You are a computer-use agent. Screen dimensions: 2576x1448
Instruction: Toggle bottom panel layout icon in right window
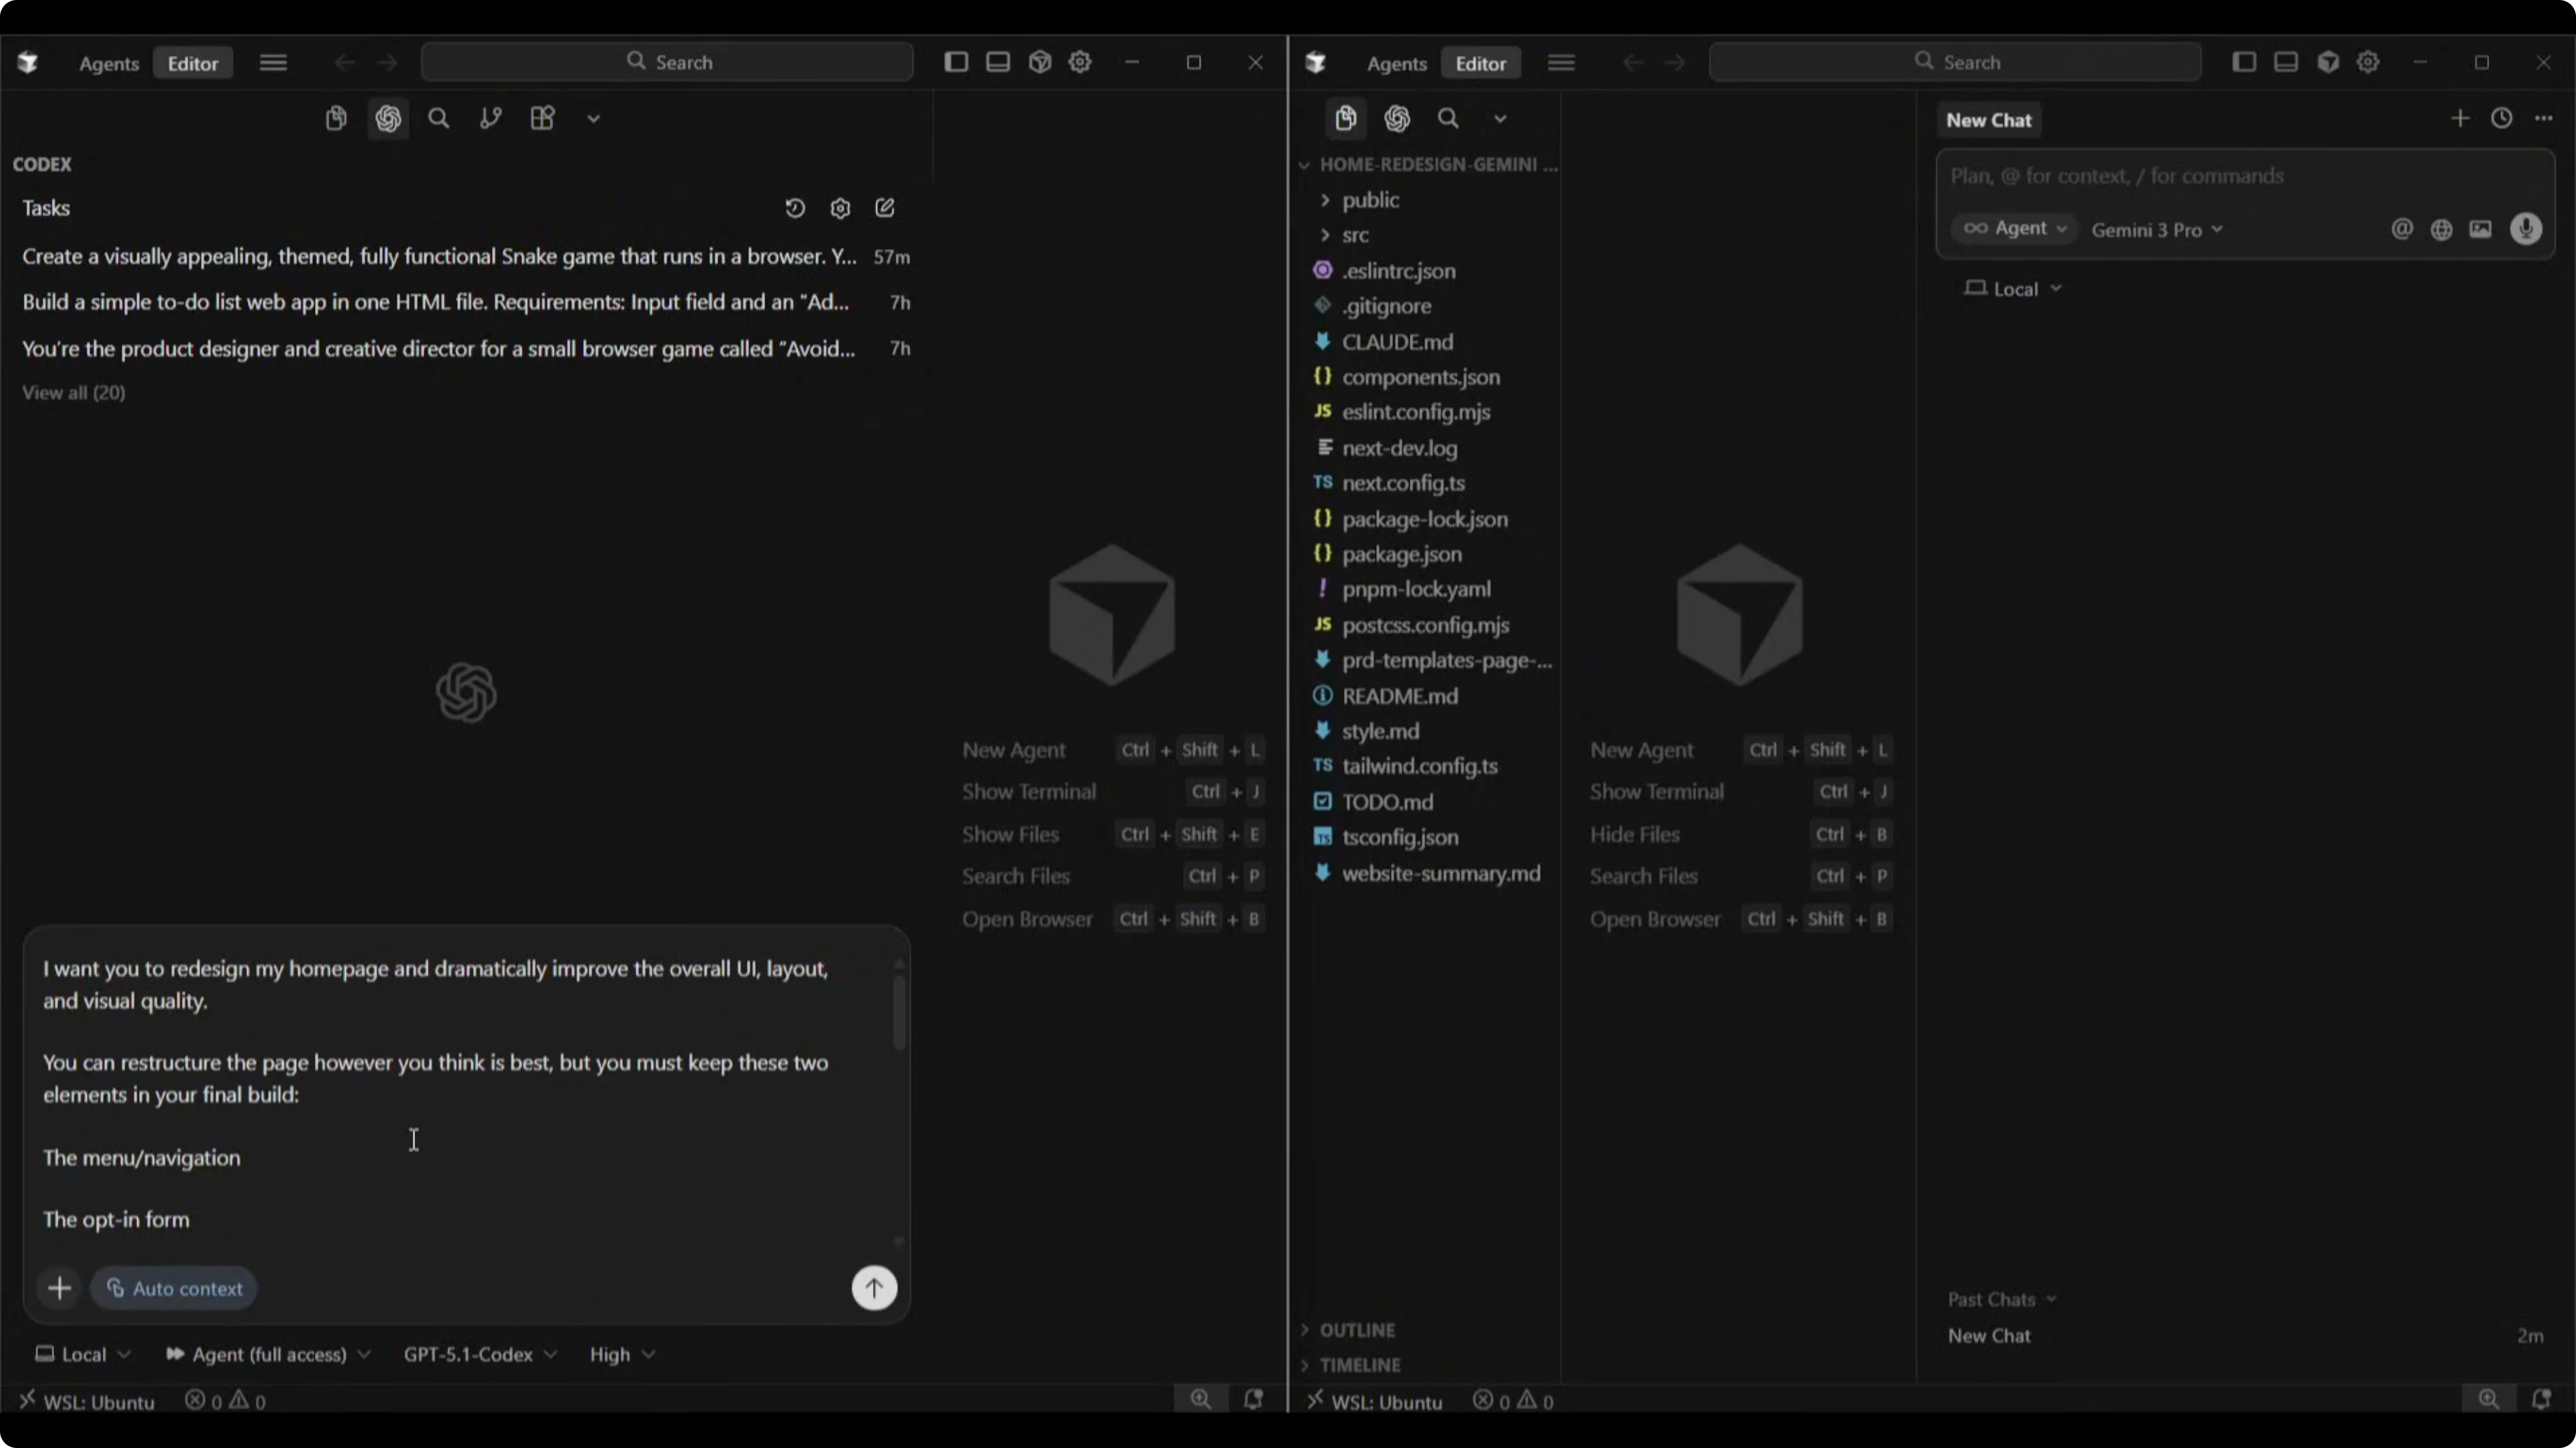pos(2285,62)
